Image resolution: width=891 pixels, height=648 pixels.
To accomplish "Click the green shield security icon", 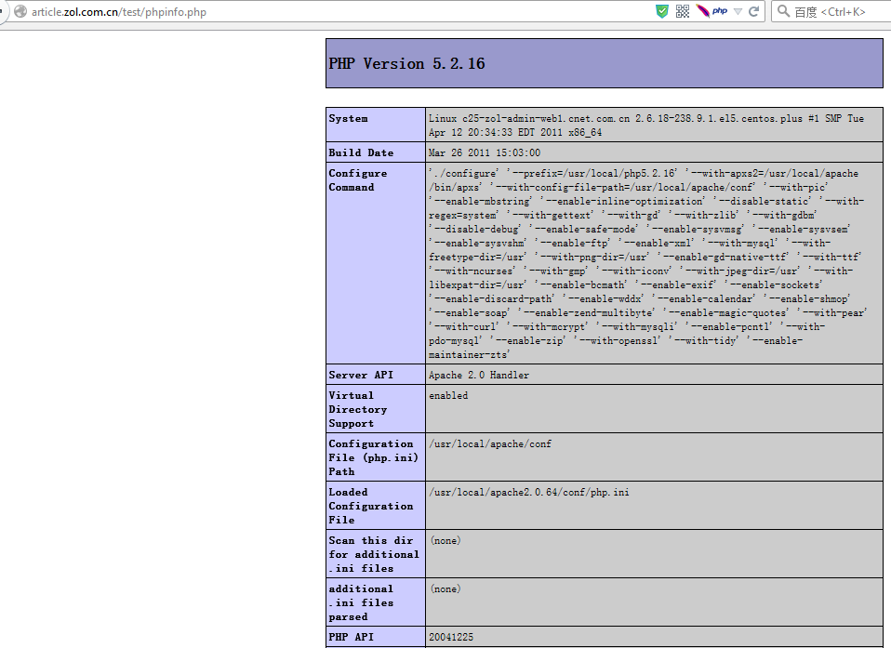I will tap(662, 11).
